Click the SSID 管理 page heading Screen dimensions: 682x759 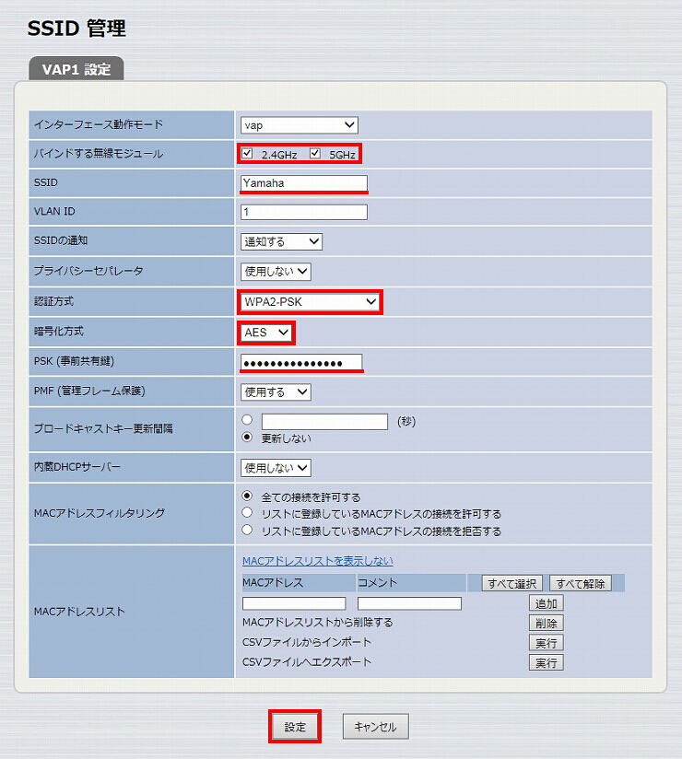(x=76, y=28)
